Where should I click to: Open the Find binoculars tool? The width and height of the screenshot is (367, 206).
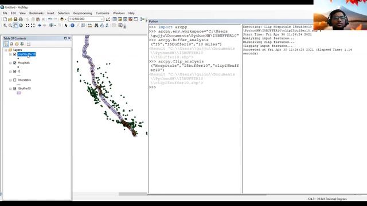point(96,25)
